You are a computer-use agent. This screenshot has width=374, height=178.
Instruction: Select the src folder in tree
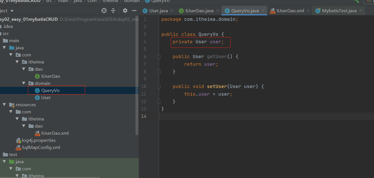(69, 34)
